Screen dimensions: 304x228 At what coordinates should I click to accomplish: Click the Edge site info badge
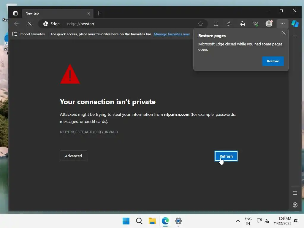(x=51, y=24)
